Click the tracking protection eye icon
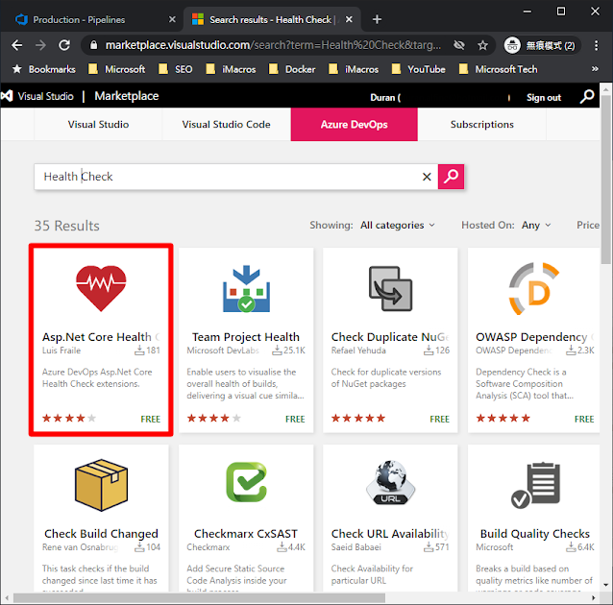 (459, 45)
